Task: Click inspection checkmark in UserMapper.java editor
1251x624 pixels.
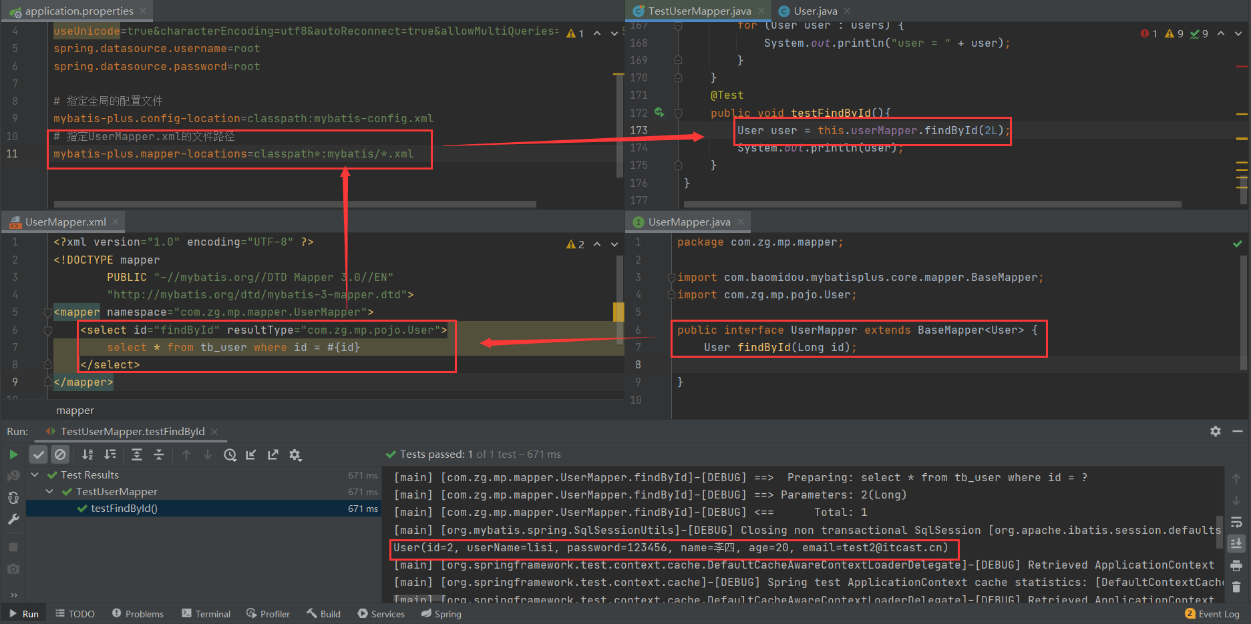Action: [x=1238, y=244]
